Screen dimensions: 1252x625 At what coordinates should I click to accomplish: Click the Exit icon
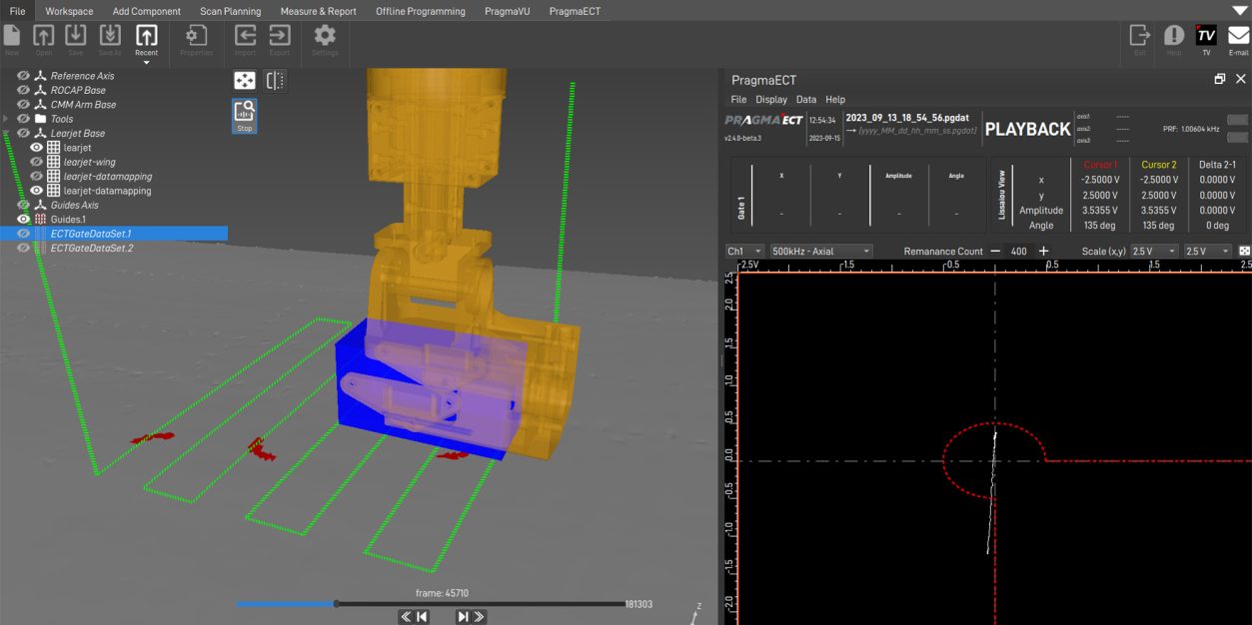click(1139, 36)
